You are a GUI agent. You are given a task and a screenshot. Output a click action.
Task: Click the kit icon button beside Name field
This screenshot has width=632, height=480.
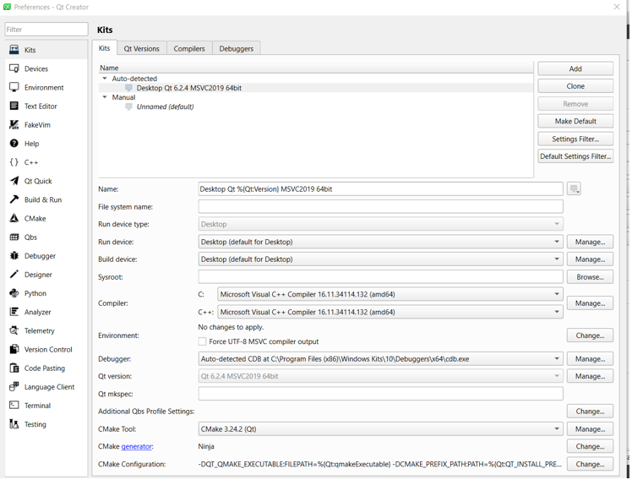click(574, 189)
